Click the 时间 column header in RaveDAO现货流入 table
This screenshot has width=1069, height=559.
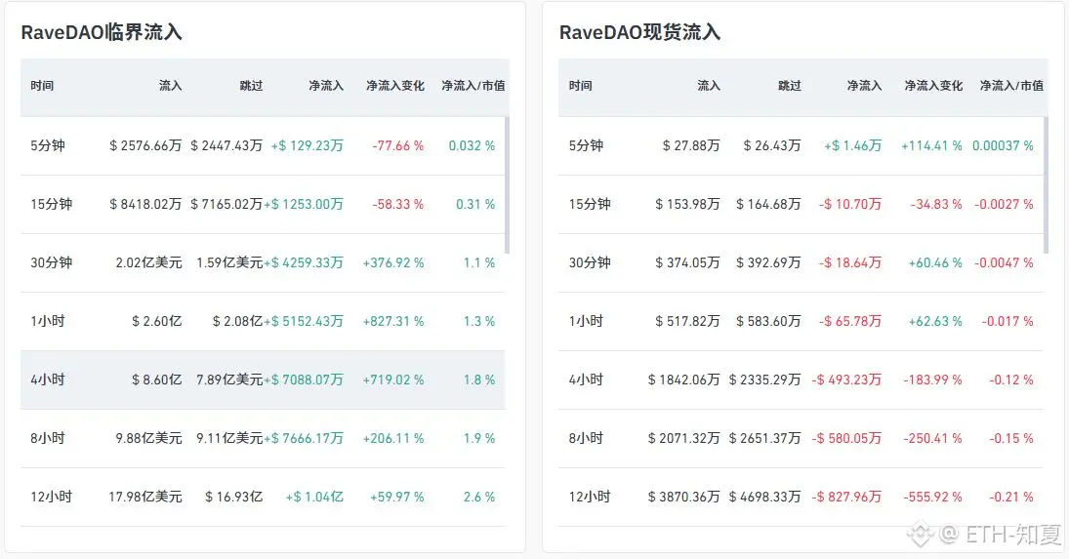pyautogui.click(x=581, y=86)
